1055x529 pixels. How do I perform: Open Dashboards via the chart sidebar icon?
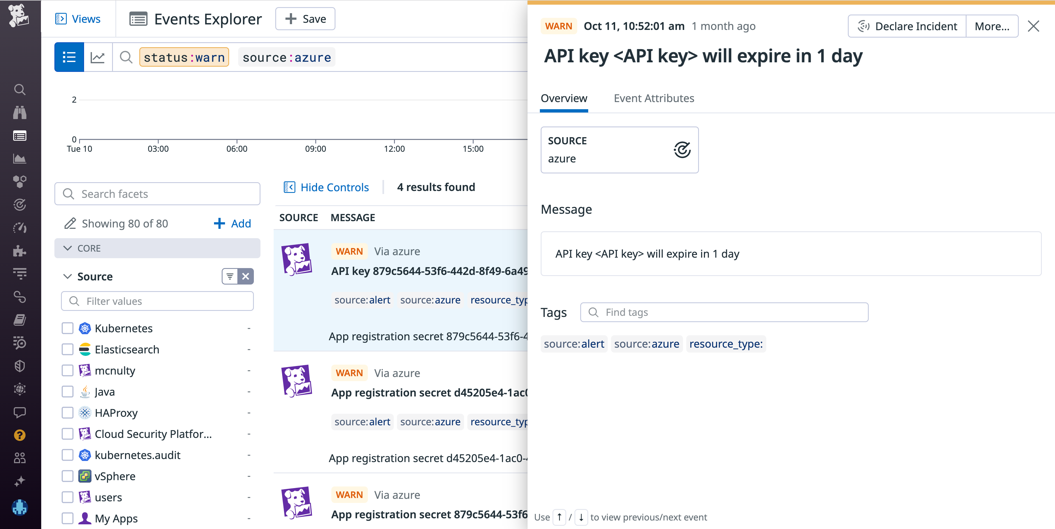point(20,159)
